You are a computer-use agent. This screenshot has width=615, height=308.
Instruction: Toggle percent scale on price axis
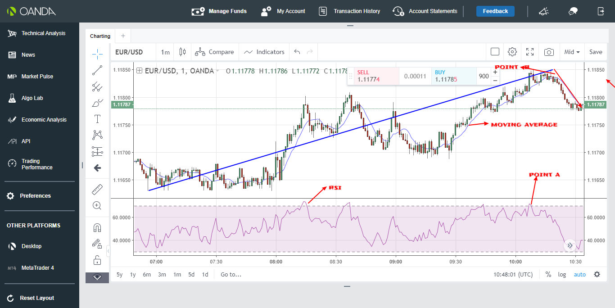click(x=548, y=274)
